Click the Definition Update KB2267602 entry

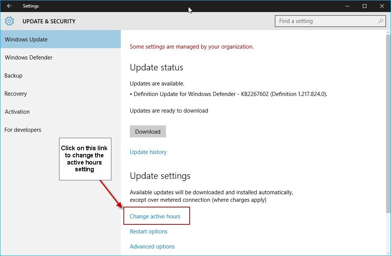click(x=228, y=94)
